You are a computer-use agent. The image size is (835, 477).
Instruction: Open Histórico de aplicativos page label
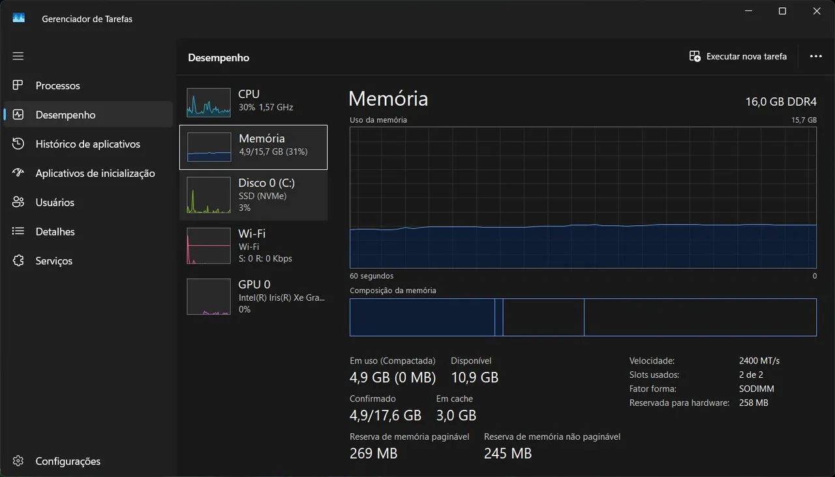coord(88,144)
